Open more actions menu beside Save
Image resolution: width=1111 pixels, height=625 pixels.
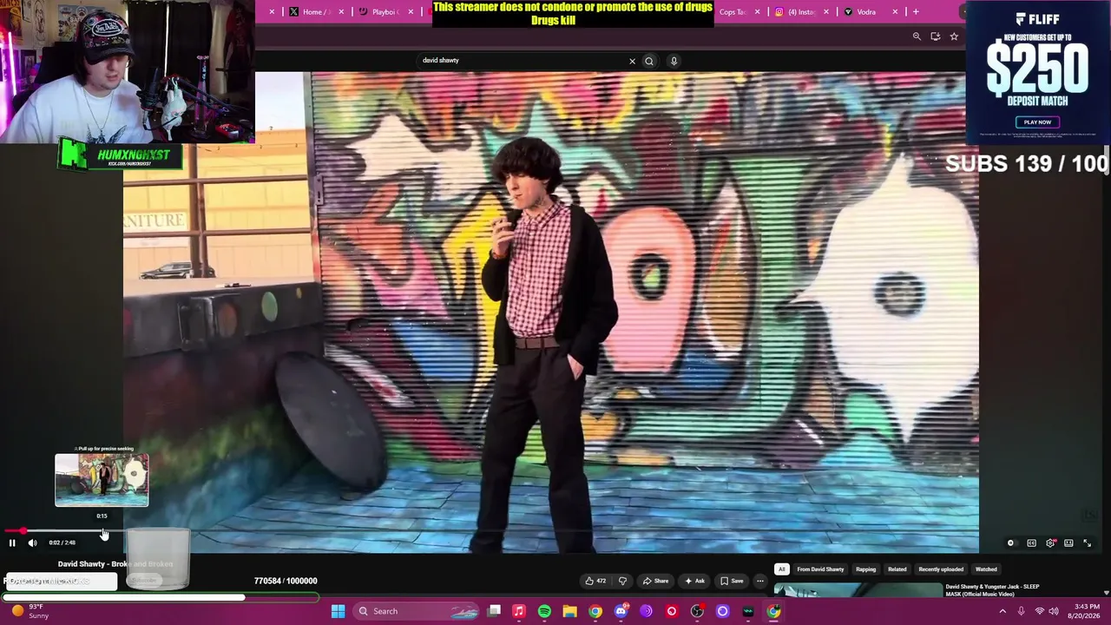pos(760,581)
